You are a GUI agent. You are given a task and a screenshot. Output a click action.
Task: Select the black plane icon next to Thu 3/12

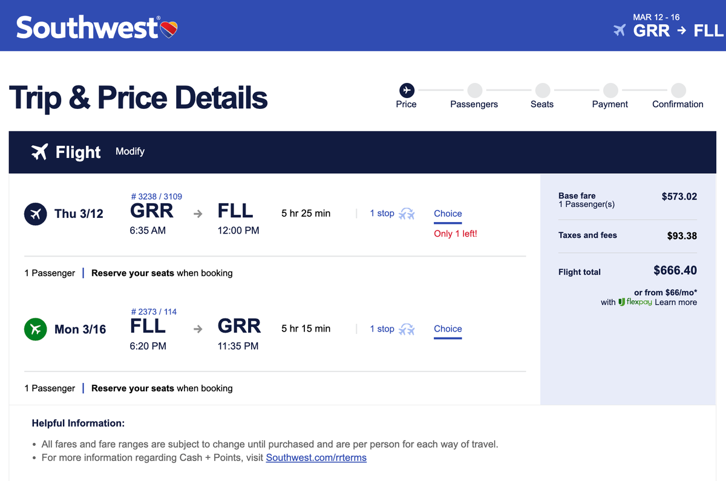point(35,213)
